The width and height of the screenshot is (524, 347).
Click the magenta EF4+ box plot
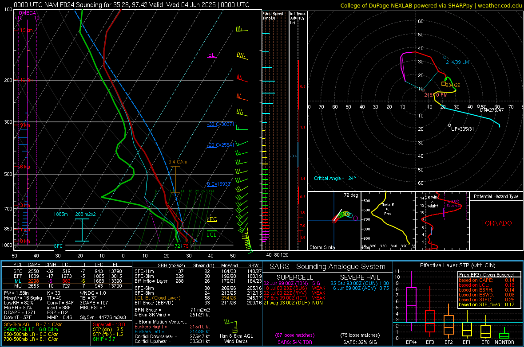click(411, 302)
